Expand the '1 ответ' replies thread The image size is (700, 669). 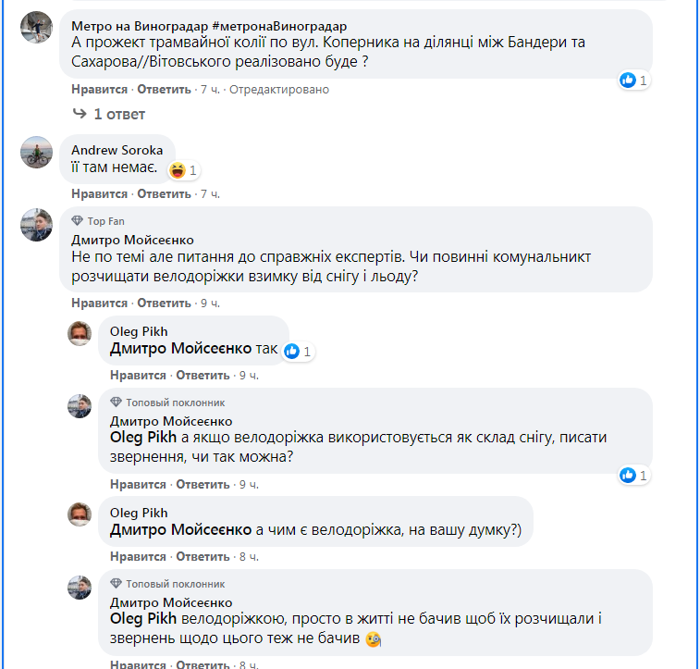(x=119, y=114)
